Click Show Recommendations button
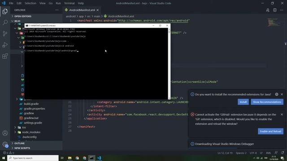Viewport: 287px width, 161px height. [x=267, y=102]
